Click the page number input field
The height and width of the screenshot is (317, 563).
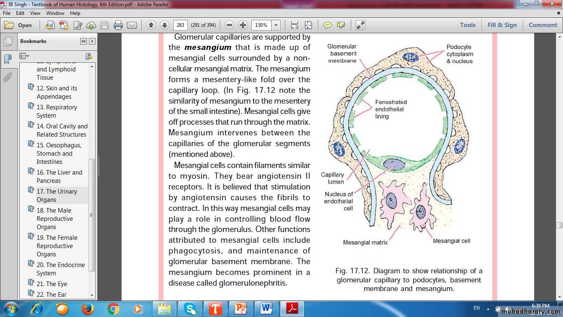pos(180,25)
